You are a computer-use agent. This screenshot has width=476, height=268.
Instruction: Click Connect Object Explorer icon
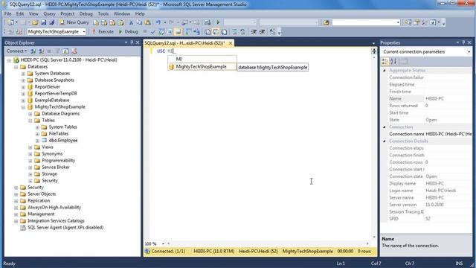click(x=33, y=51)
